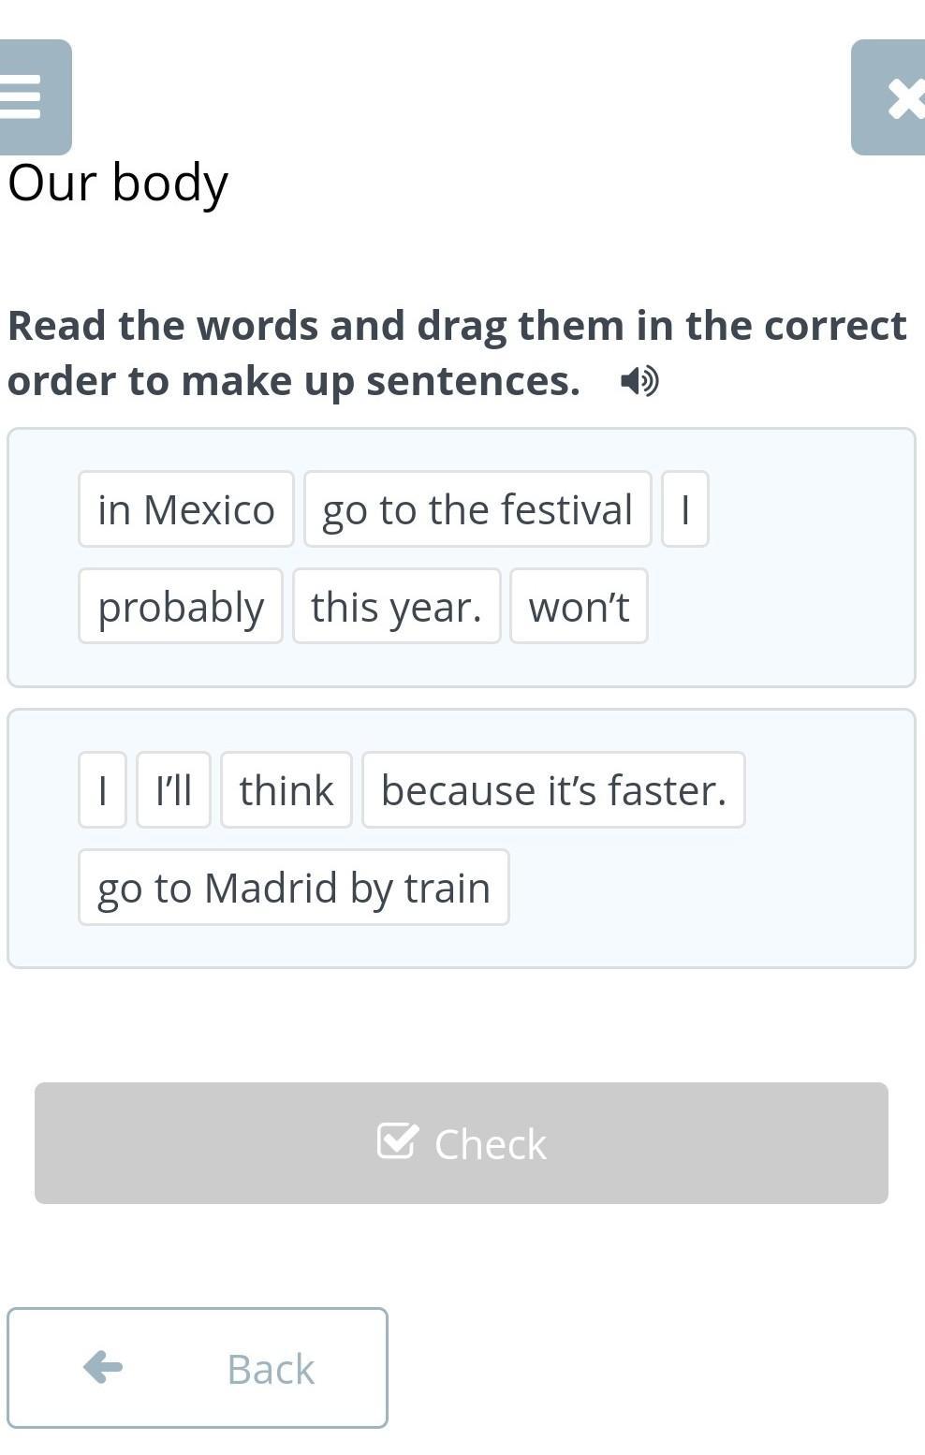Select the 'this year.' tile
925x1455 pixels.
(396, 607)
